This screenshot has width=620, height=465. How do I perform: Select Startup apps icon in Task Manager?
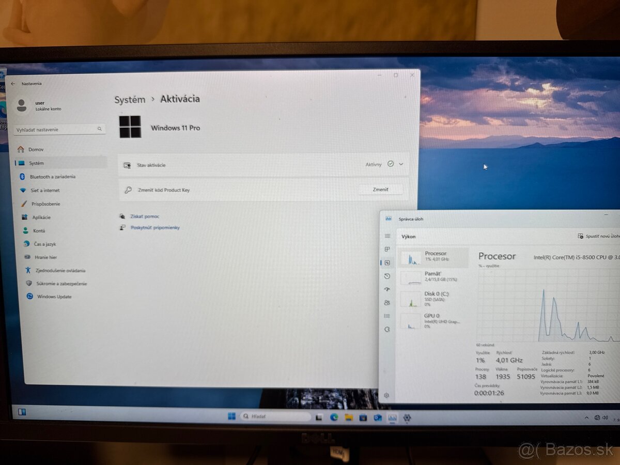388,289
